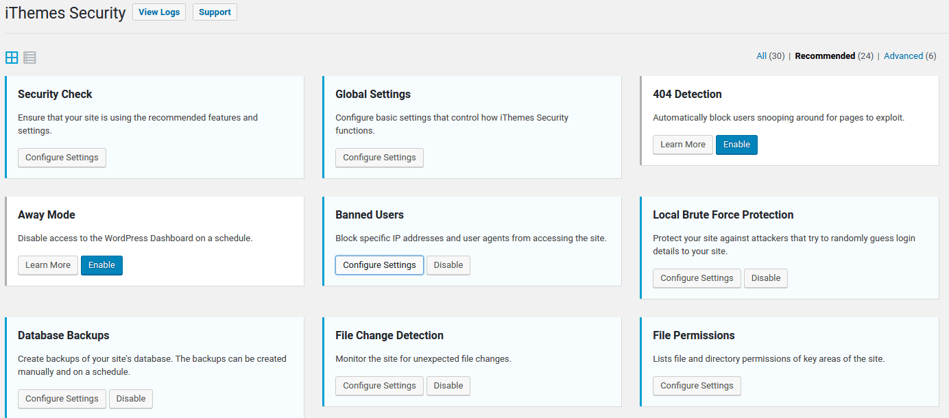Click 'Create backups of your site's database' text
The width and height of the screenshot is (949, 418).
click(x=152, y=365)
